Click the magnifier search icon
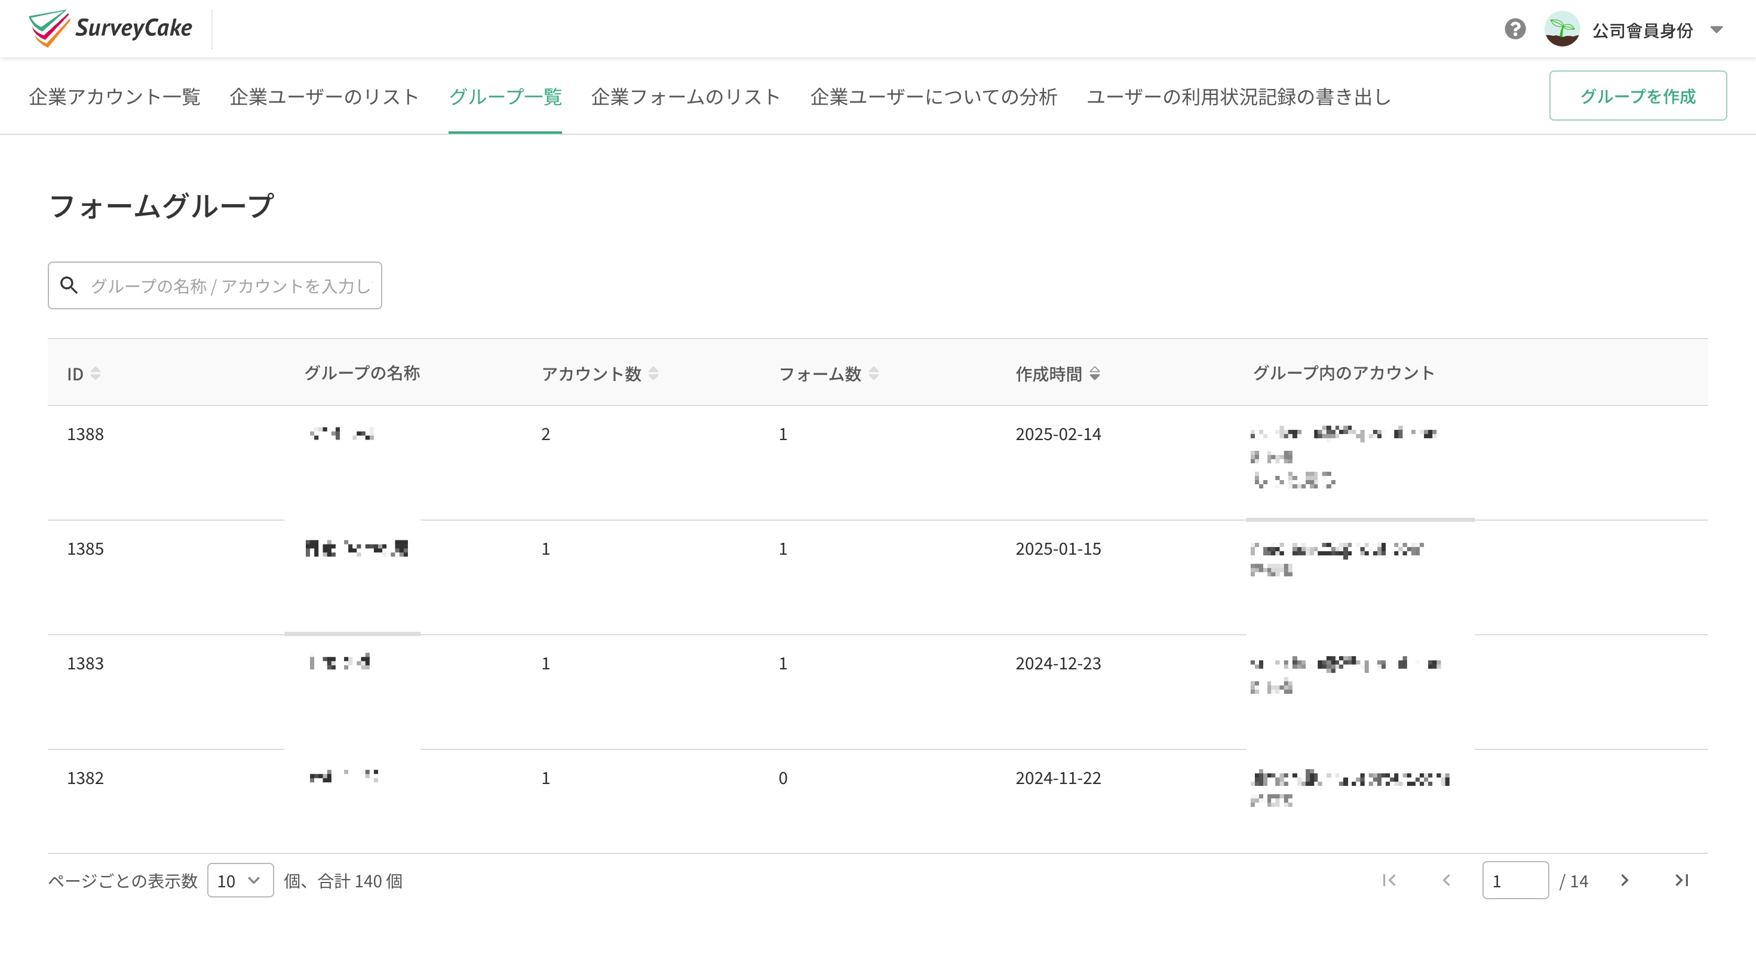This screenshot has height=953, width=1756. (x=69, y=285)
